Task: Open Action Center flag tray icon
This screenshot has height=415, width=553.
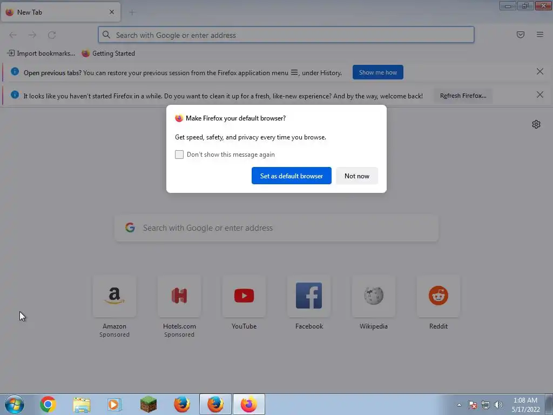Action: click(473, 405)
